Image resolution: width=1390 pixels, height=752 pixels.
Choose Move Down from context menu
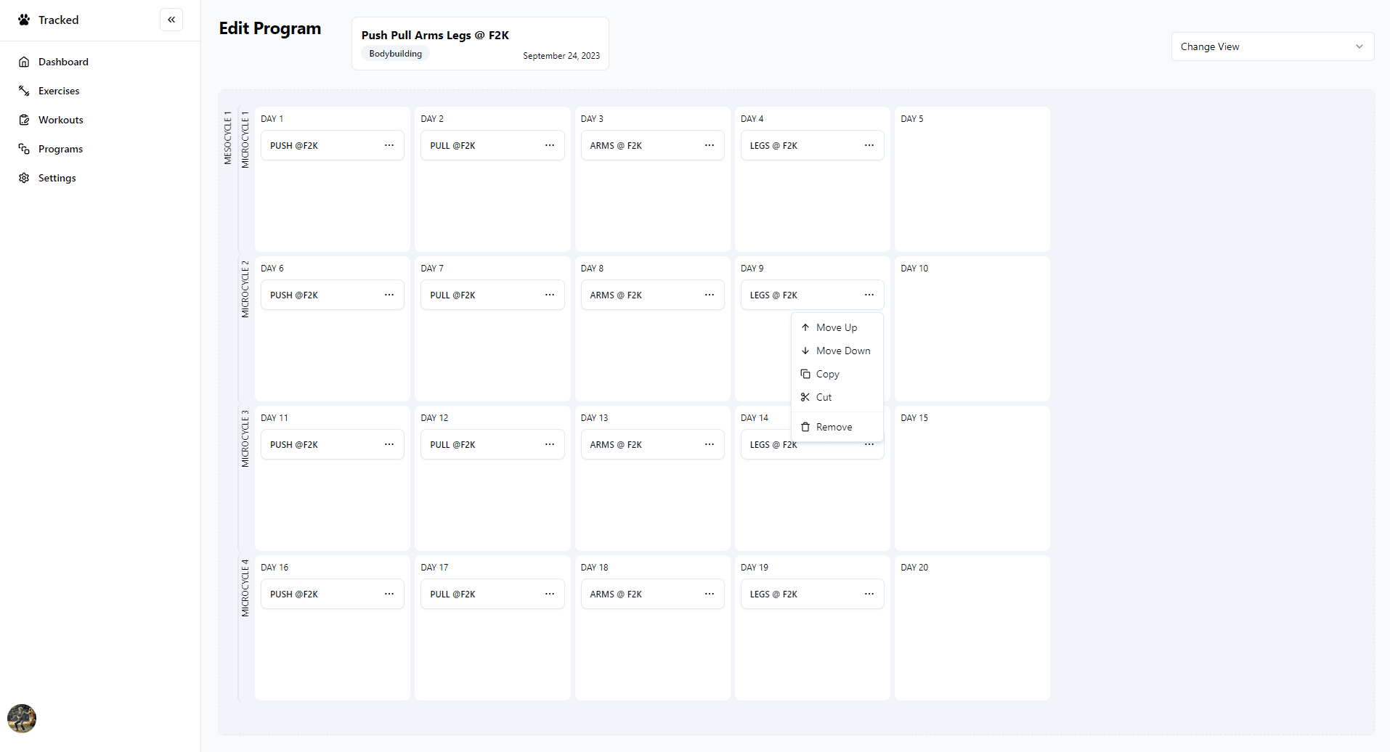point(837,351)
